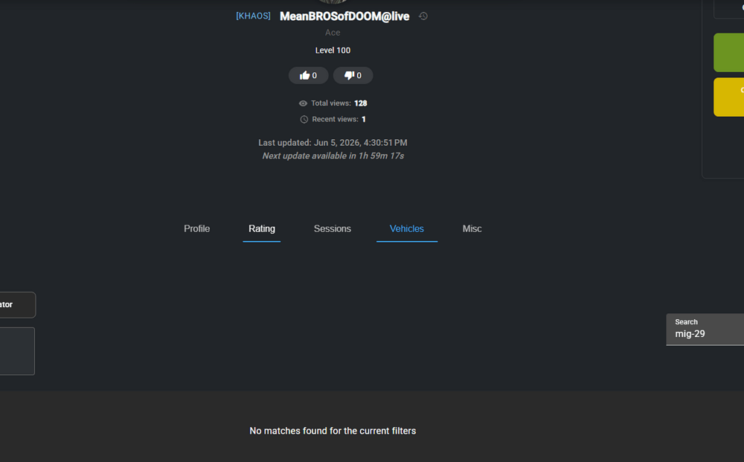Click the history icon beside player name
Image resolution: width=744 pixels, height=462 pixels.
click(423, 16)
